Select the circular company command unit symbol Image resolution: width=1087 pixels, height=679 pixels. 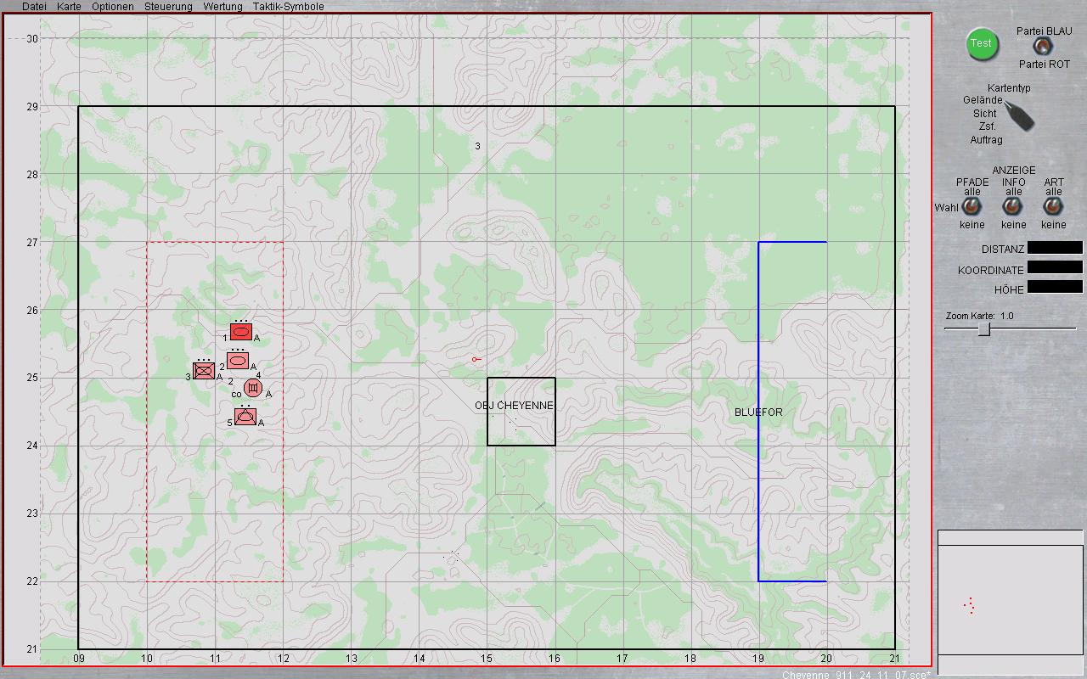[253, 389]
